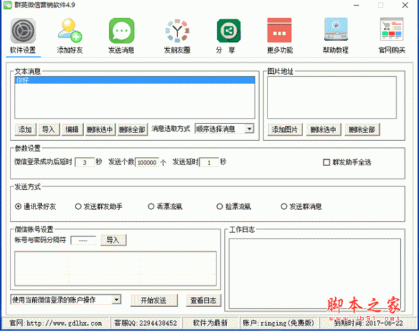Click the 账户 ringing(免费版) status entry
Screen dimensions: 419x332
pos(279,323)
